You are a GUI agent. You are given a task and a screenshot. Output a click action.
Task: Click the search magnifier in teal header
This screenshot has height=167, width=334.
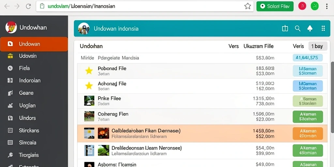[x=297, y=28]
